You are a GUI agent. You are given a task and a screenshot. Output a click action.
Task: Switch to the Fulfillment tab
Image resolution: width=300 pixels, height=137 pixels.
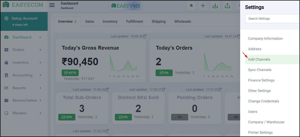point(134,21)
